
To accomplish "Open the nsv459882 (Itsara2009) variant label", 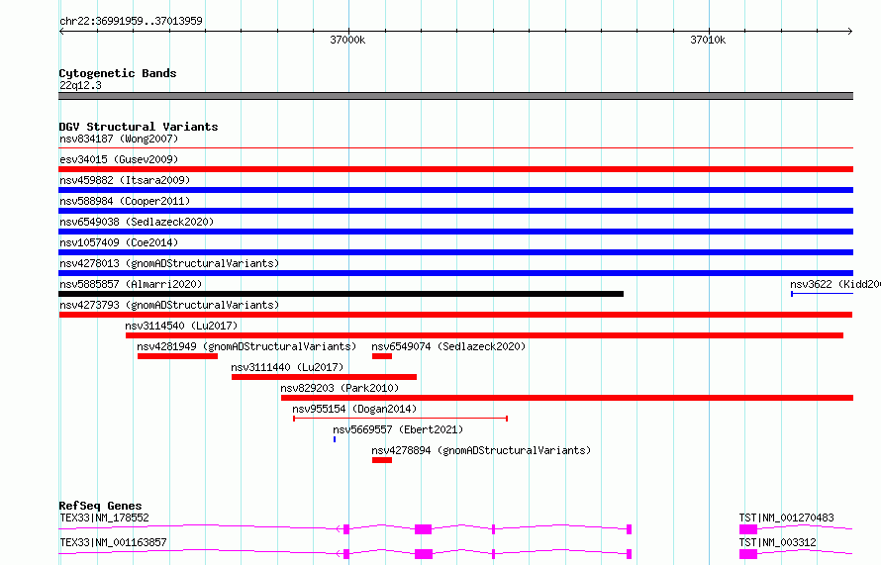I will coord(125,180).
